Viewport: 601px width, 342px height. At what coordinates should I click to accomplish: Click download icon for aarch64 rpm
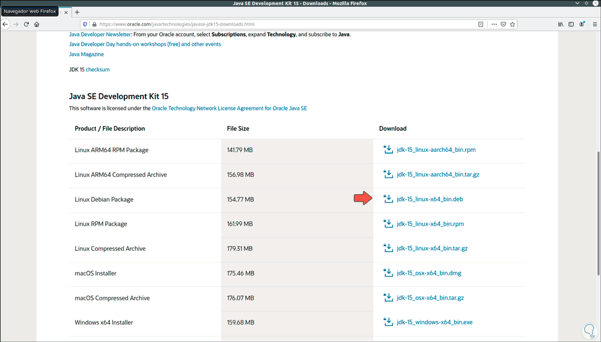tap(388, 149)
